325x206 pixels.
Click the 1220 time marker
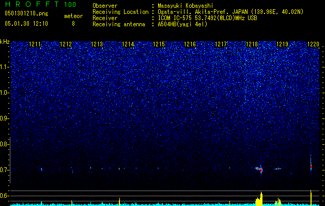point(314,44)
